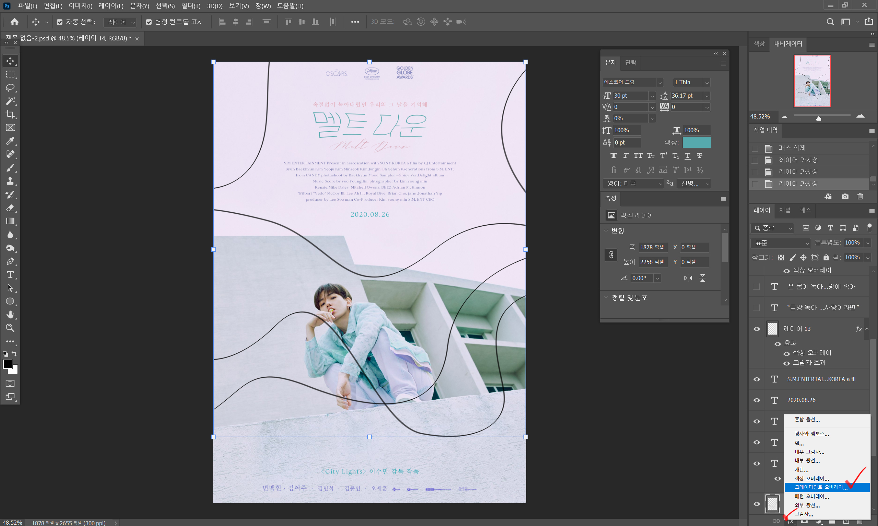The image size is (878, 526).
Task: Create new snapshot with camera icon
Action: 845,196
